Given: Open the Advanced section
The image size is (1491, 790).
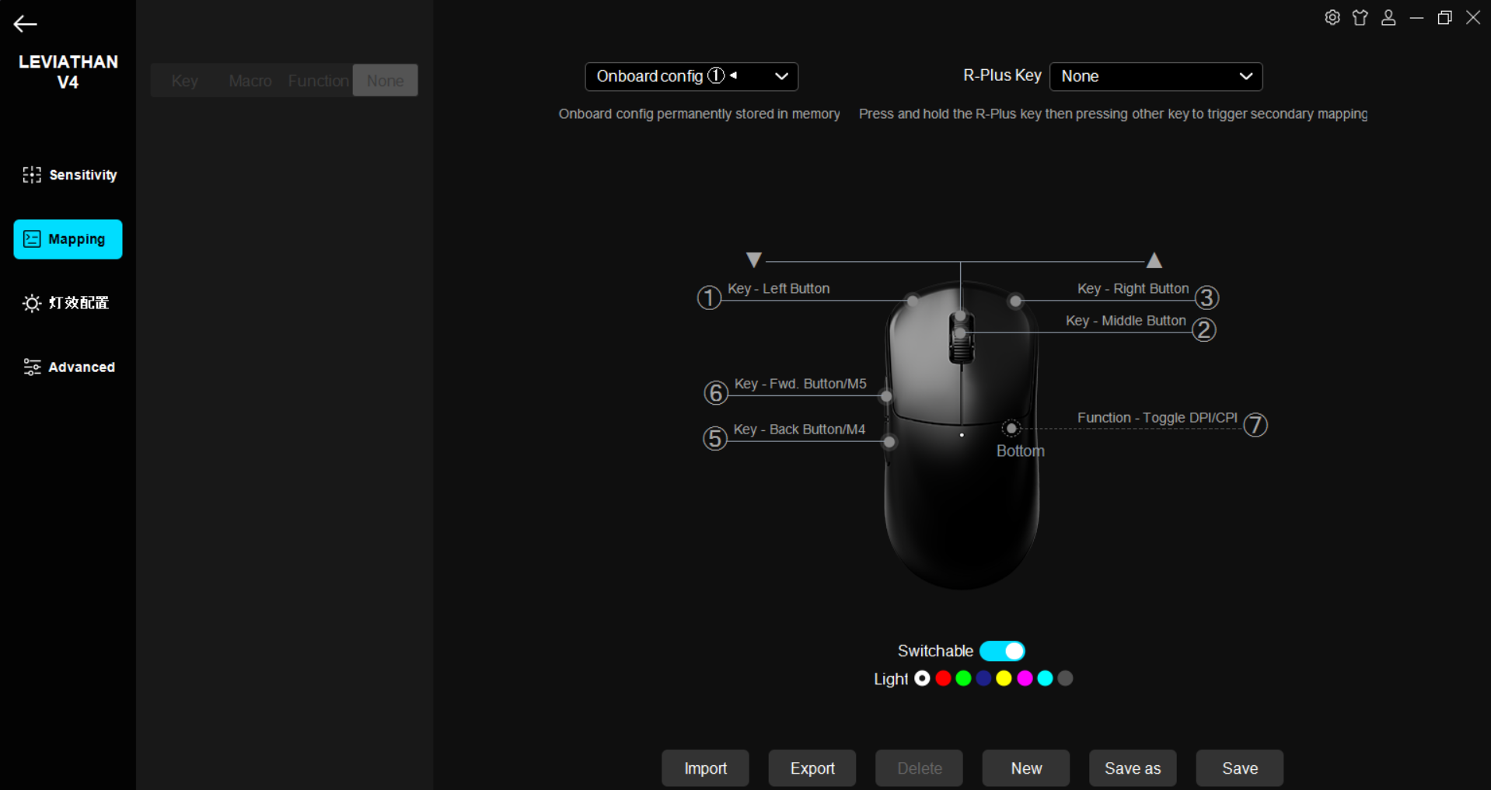Looking at the screenshot, I should tap(68, 367).
